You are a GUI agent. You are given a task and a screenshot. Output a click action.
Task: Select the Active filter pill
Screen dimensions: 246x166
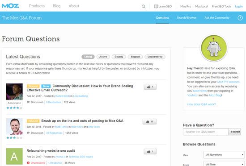(x=103, y=57)
